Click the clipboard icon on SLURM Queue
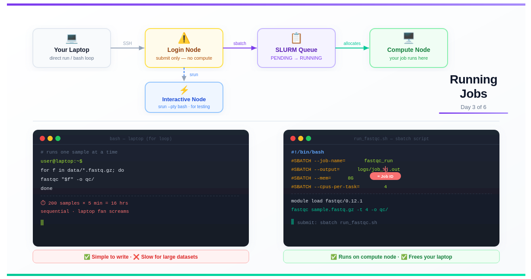The image size is (531, 279). 296,38
